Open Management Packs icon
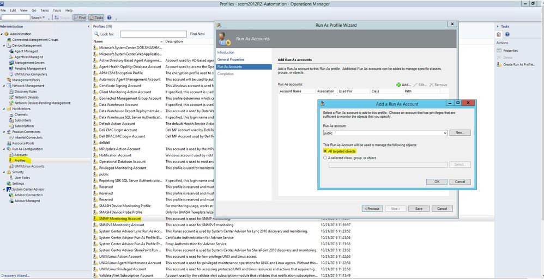The width and height of the screenshot is (544, 279). click(x=9, y=80)
